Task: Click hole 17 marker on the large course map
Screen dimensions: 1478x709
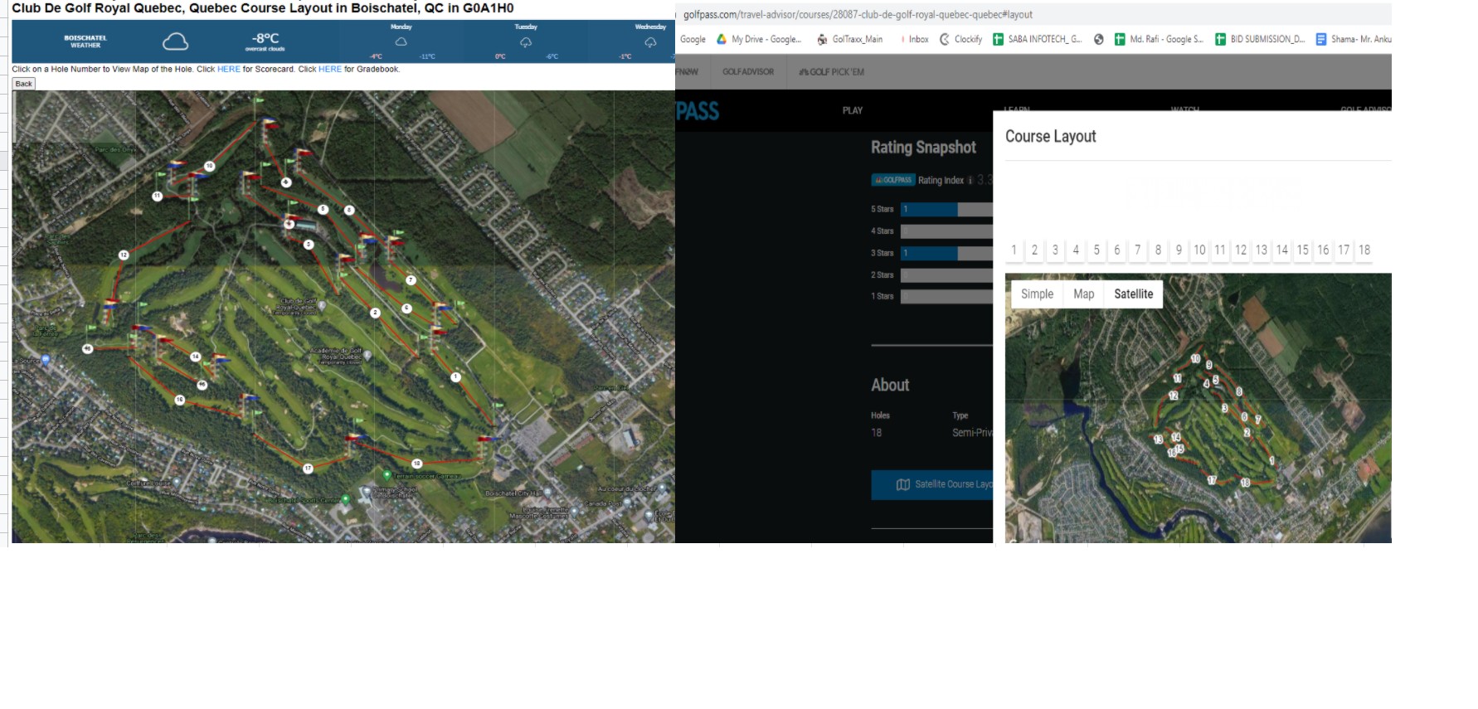Action: coord(308,469)
